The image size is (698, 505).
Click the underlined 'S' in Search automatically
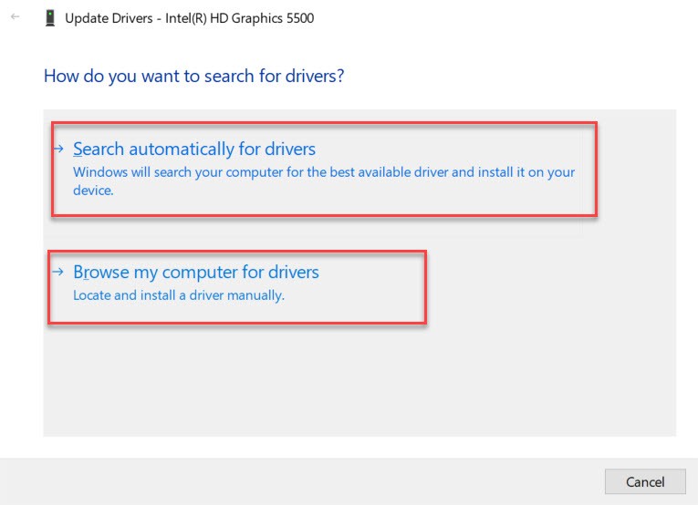click(x=78, y=149)
